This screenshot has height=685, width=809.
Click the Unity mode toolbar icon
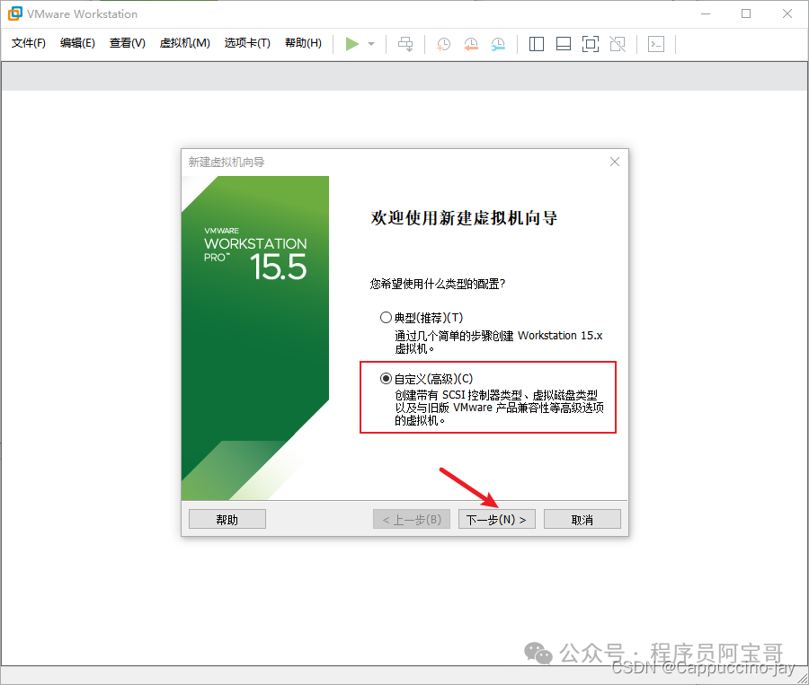click(618, 44)
